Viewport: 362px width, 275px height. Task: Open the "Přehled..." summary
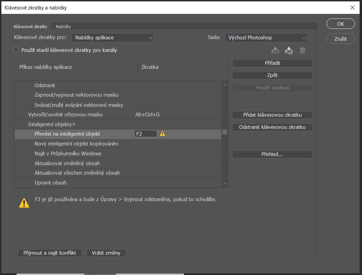pos(272,154)
